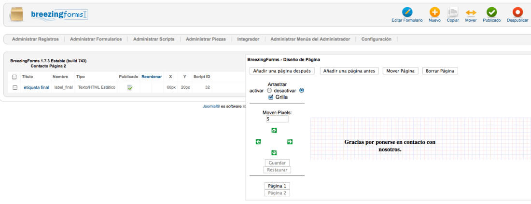The width and height of the screenshot is (531, 204).
Task: Open Administrar Menús del Administrador
Action: pyautogui.click(x=310, y=39)
